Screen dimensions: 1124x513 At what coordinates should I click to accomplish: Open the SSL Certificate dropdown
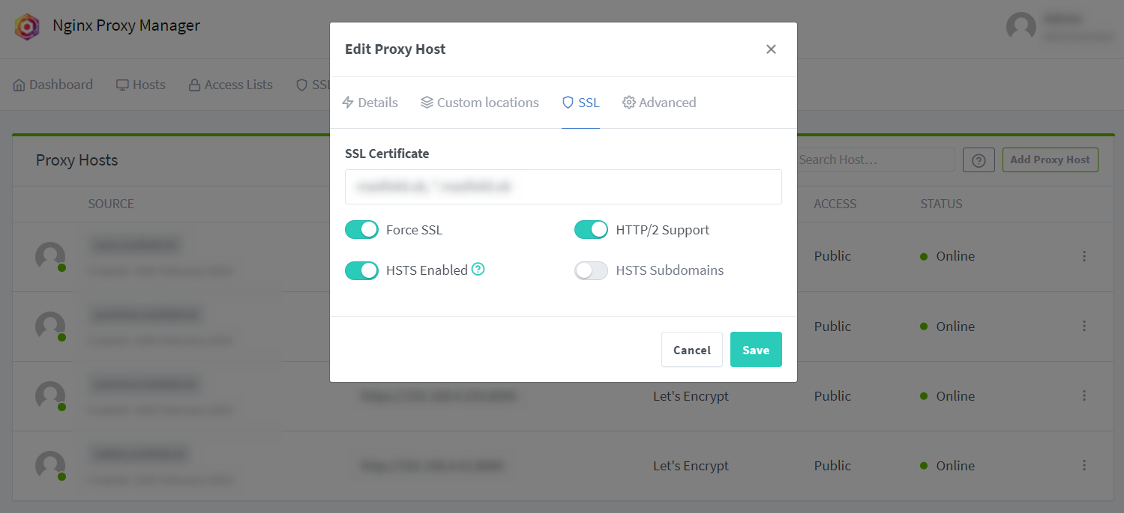tap(563, 186)
